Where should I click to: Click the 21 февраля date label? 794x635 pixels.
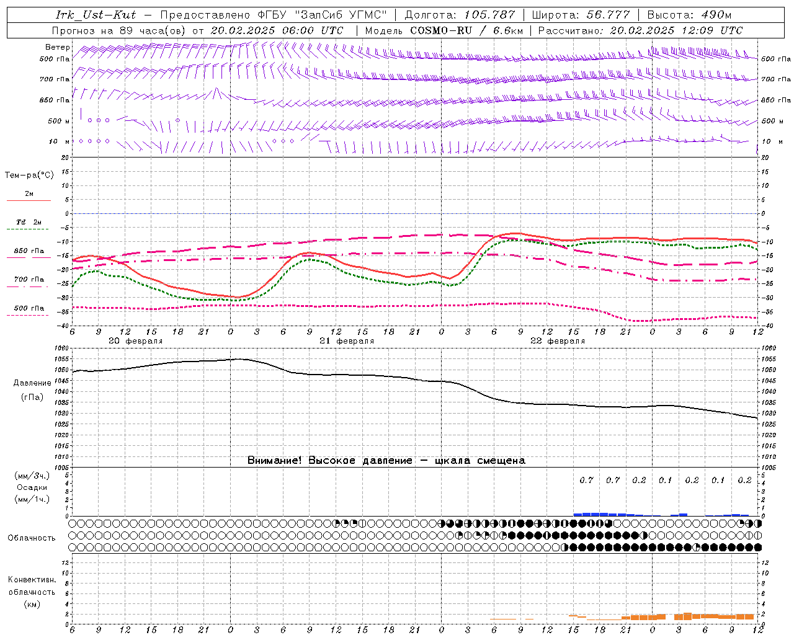(347, 341)
